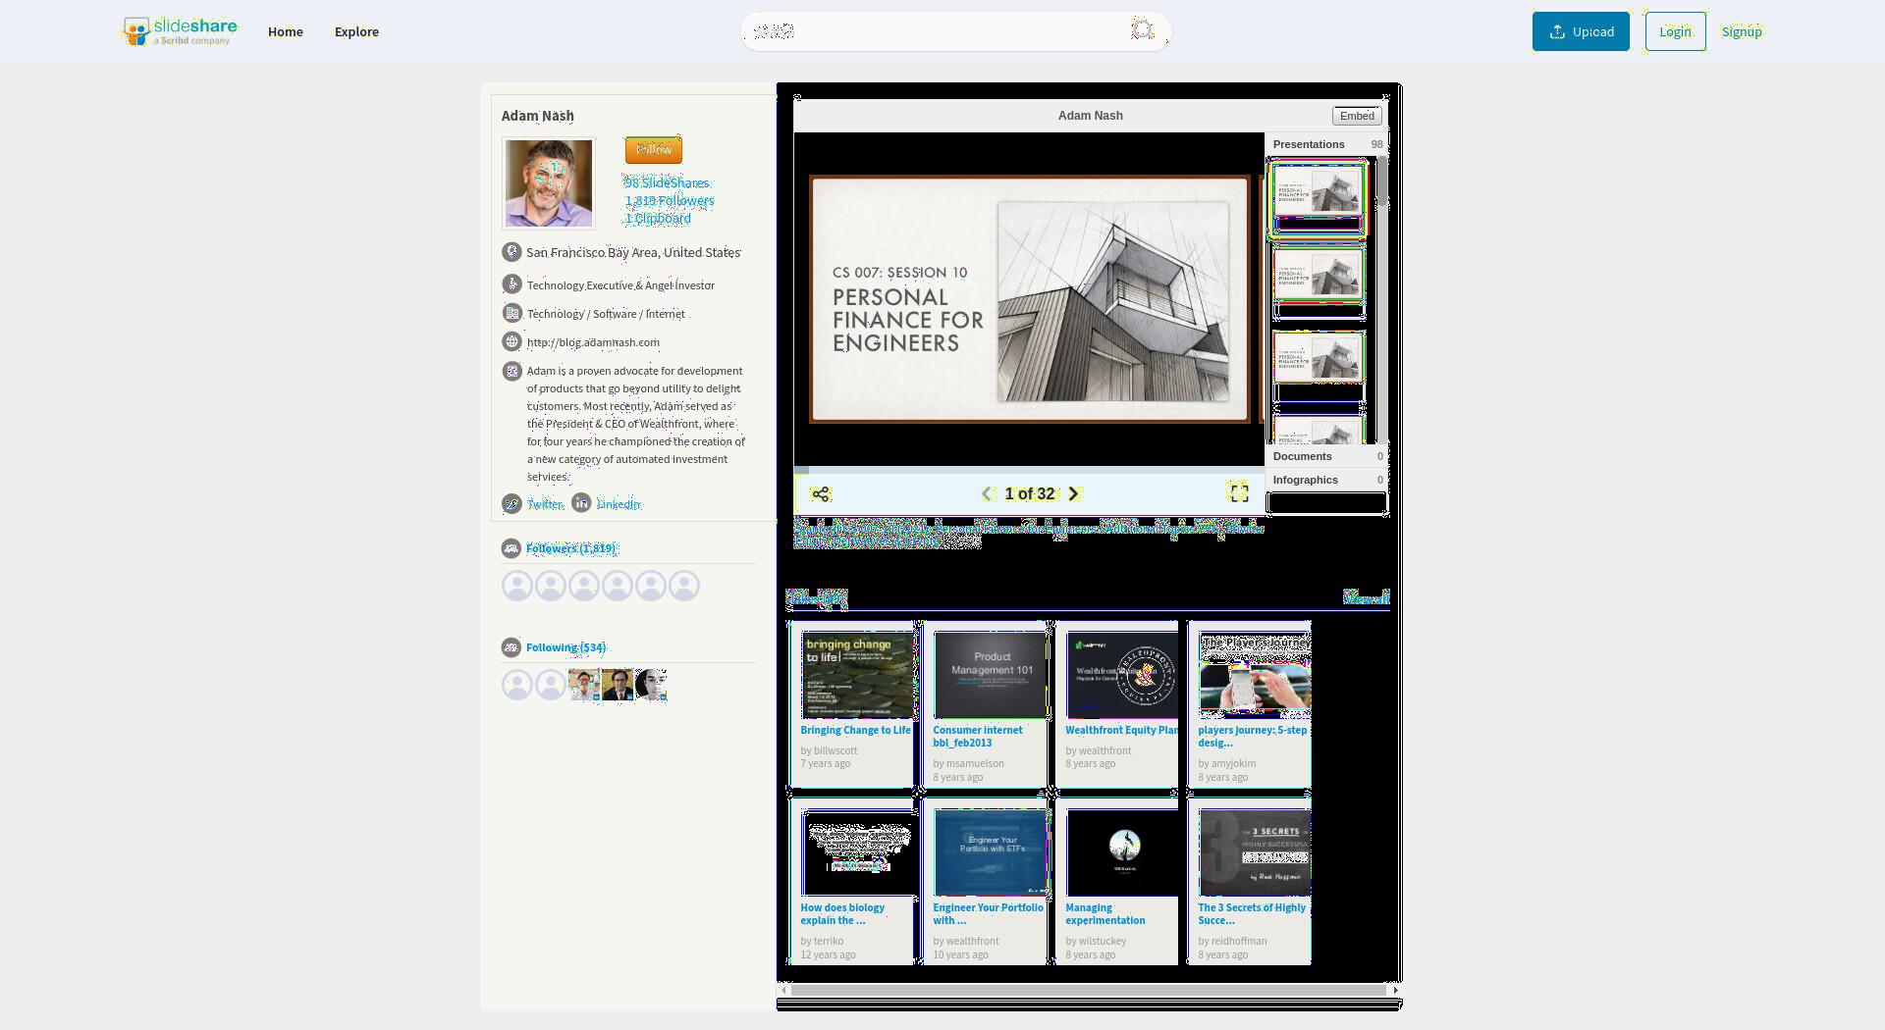Go to Home in navigation
Image resolution: width=1885 pixels, height=1030 pixels.
tap(286, 31)
